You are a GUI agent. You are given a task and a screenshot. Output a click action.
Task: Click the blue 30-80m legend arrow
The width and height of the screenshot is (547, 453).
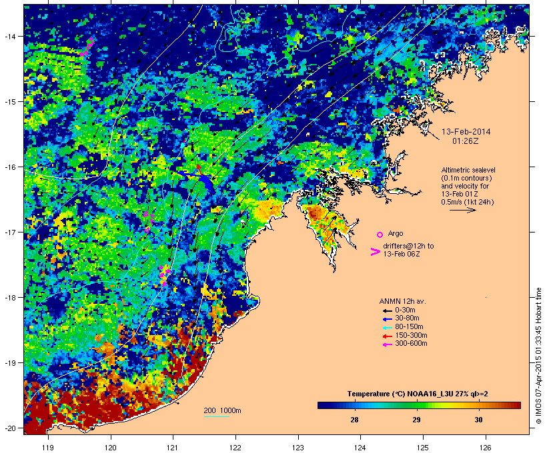pos(387,319)
